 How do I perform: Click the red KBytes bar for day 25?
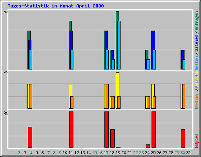[153, 130]
